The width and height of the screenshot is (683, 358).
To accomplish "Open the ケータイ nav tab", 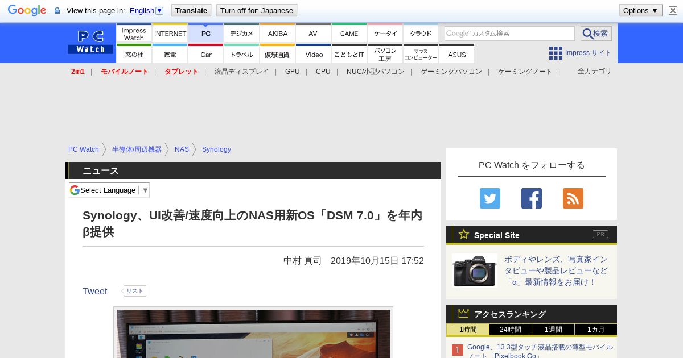I will click(385, 33).
